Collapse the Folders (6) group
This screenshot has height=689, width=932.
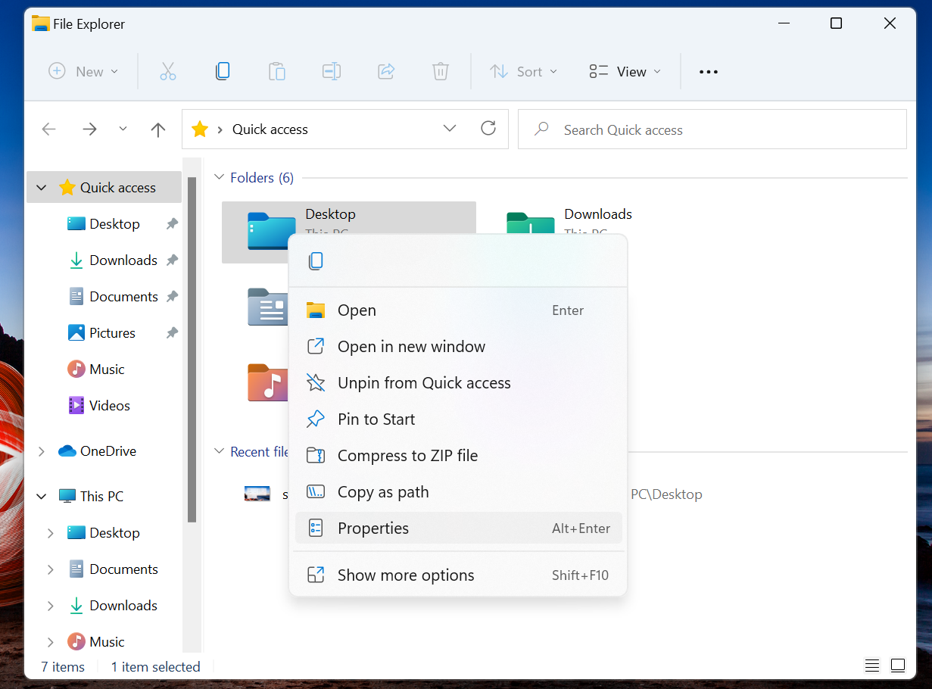point(220,178)
